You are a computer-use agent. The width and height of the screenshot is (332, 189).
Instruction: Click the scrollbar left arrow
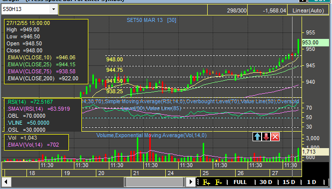coord(6,182)
